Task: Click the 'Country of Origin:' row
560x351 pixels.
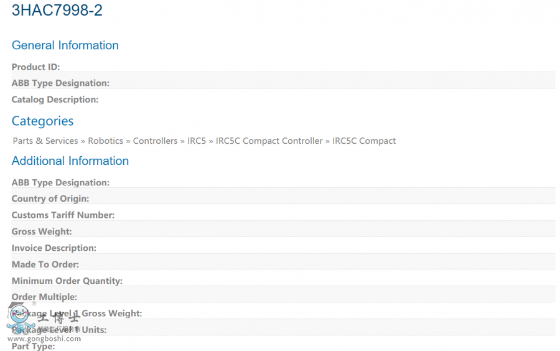Action: (x=50, y=199)
